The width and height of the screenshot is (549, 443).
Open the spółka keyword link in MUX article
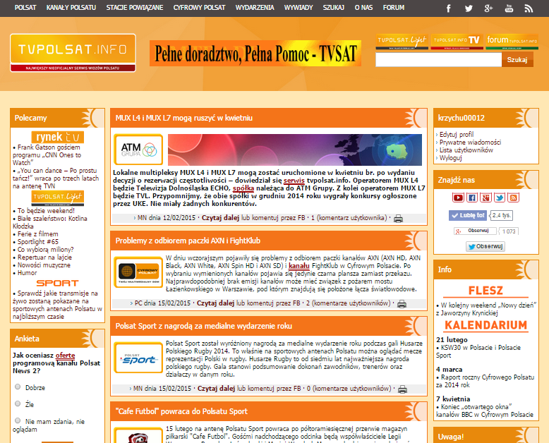[x=243, y=188]
